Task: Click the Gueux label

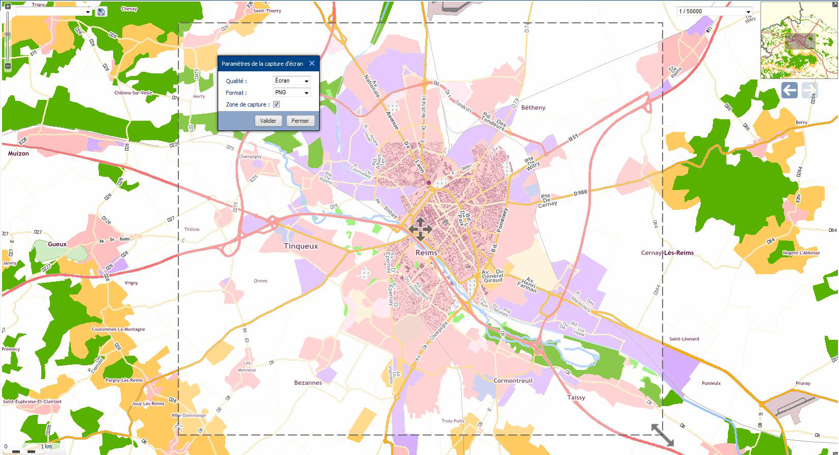Action: click(57, 244)
